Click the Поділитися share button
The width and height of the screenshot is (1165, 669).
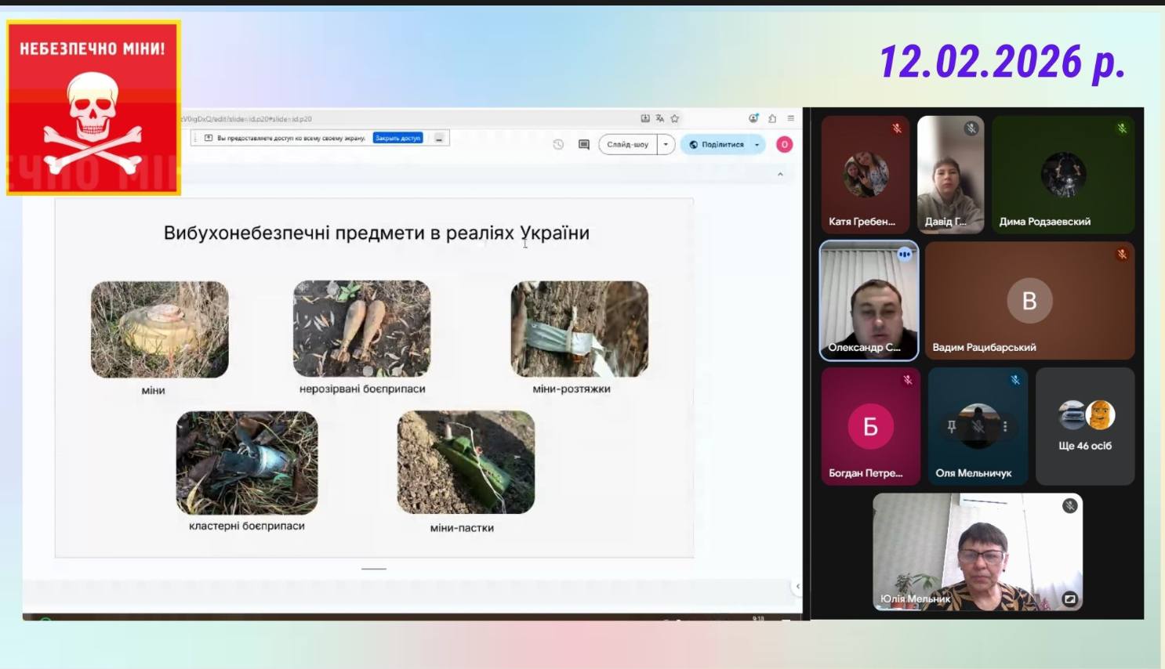point(717,144)
